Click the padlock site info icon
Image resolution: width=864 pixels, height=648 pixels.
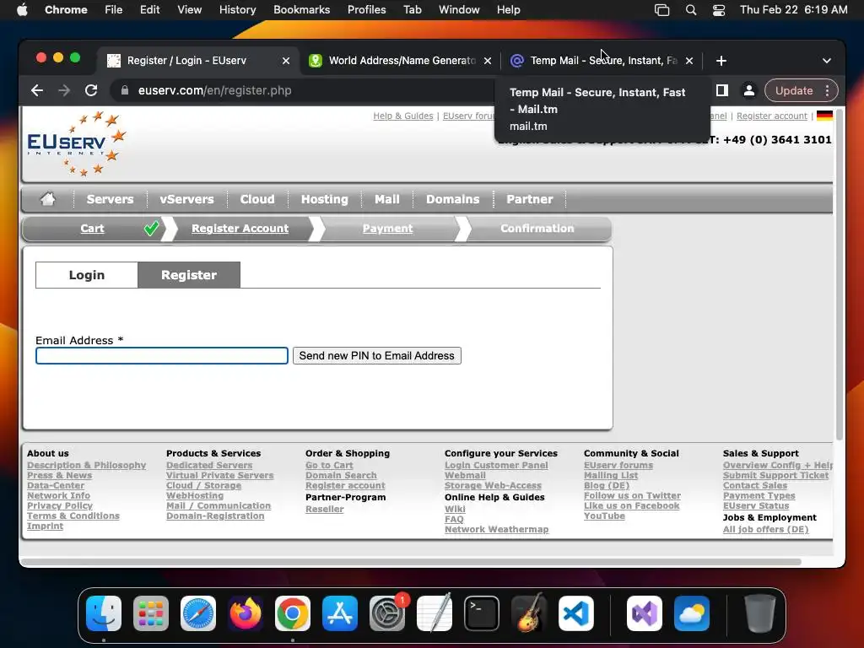125,90
